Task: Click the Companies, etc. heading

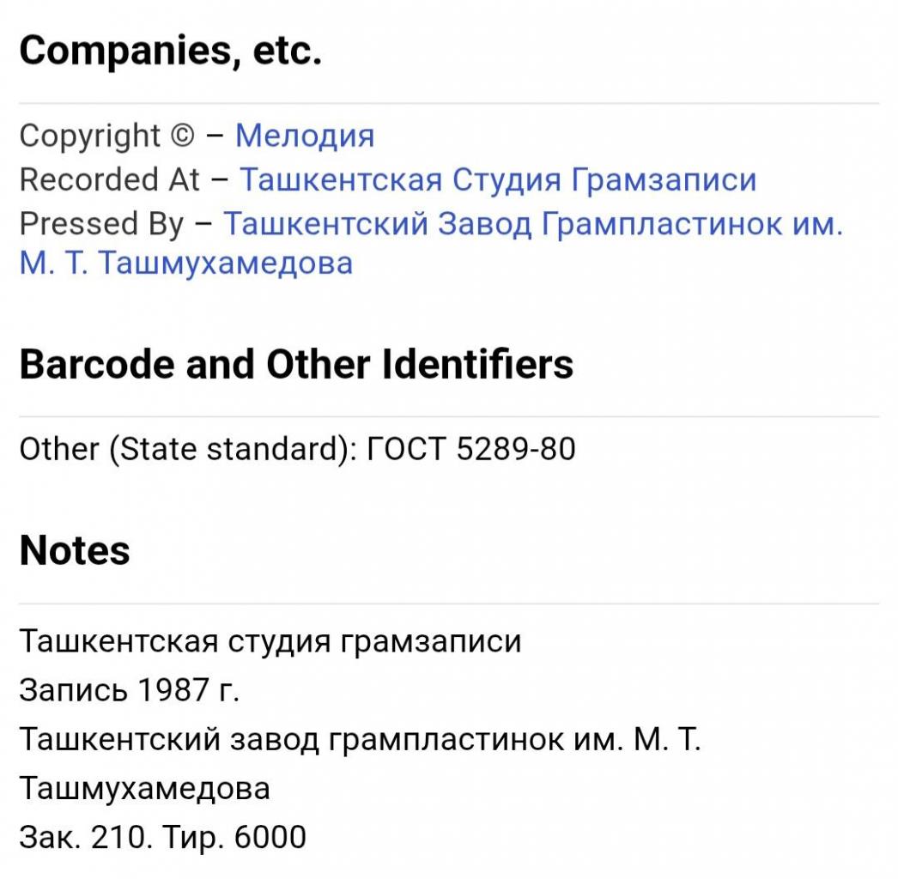Action: [171, 51]
